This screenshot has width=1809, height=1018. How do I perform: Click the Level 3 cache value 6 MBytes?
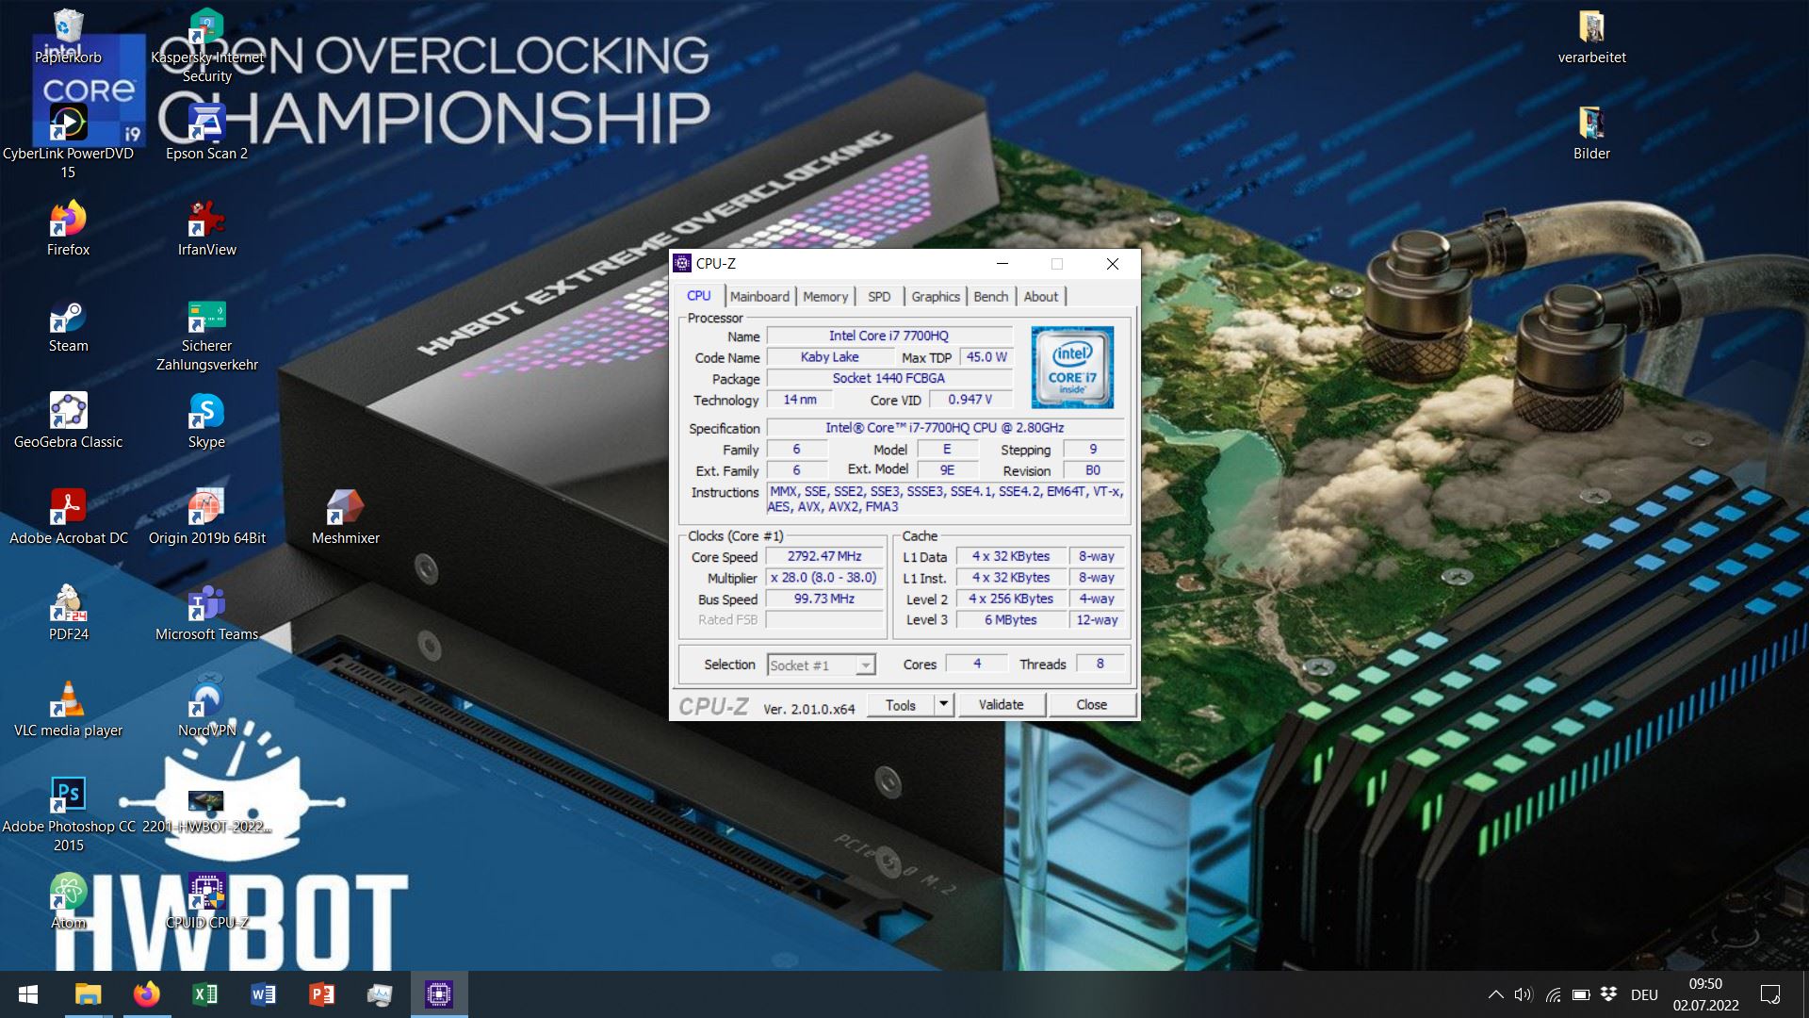[x=1010, y=620]
